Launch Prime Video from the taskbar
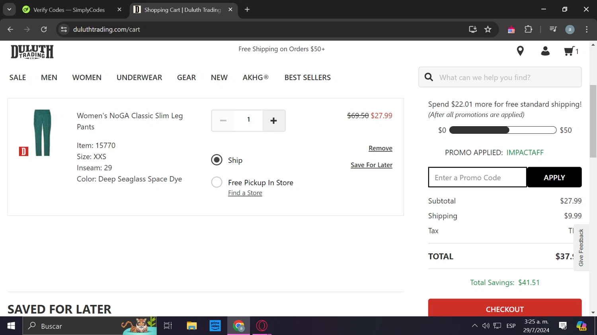The width and height of the screenshot is (597, 335). [215, 326]
